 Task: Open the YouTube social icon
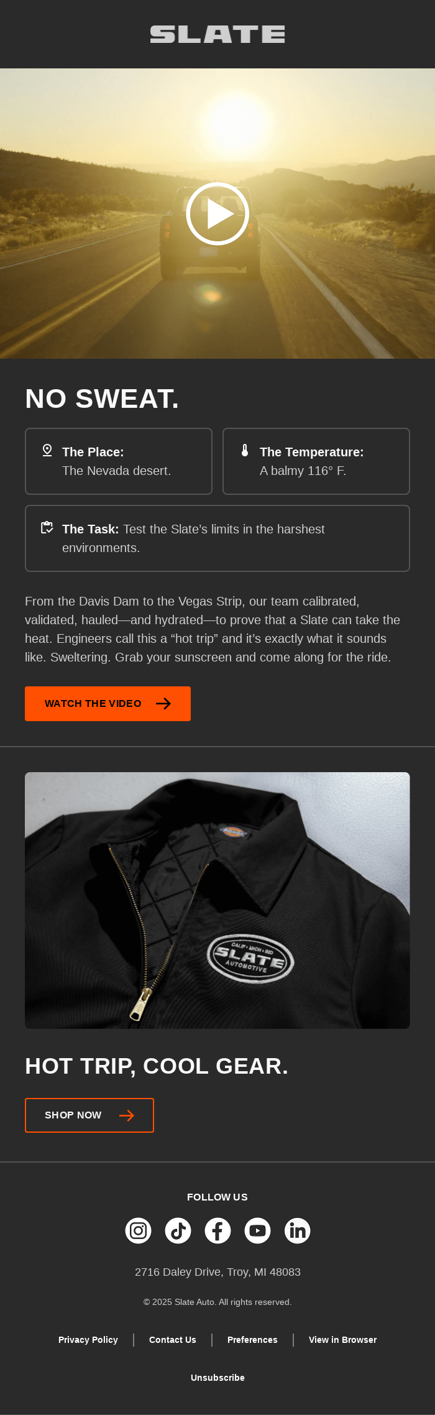coord(257,1230)
